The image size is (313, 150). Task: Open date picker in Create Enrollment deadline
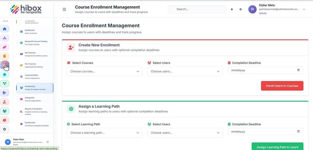(298, 70)
